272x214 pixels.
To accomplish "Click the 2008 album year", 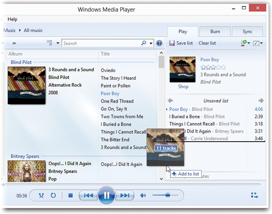I will 53,93.
